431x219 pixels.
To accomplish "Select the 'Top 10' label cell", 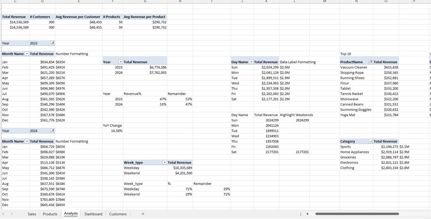I will [x=356, y=54].
